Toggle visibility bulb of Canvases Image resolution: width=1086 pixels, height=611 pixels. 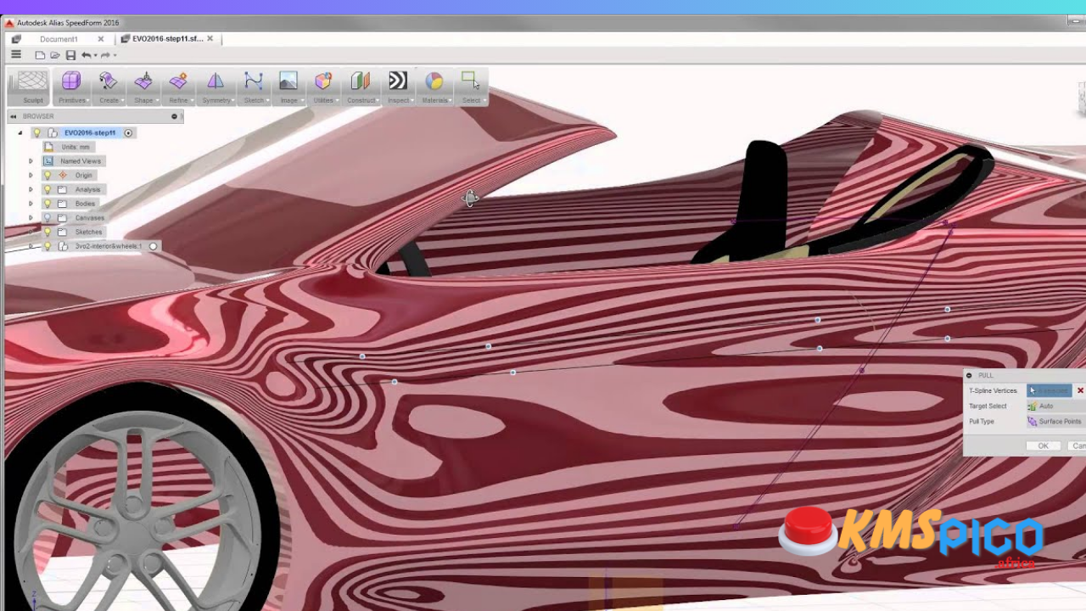click(x=48, y=218)
